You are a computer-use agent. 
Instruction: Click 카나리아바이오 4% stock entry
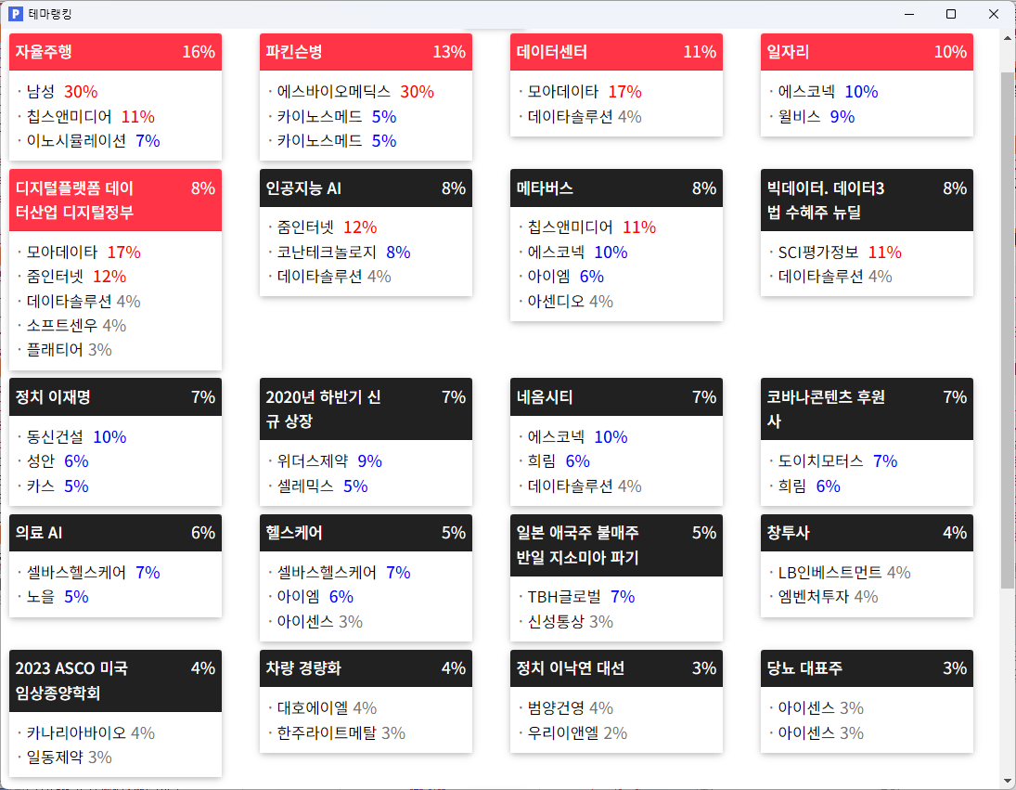(91, 733)
